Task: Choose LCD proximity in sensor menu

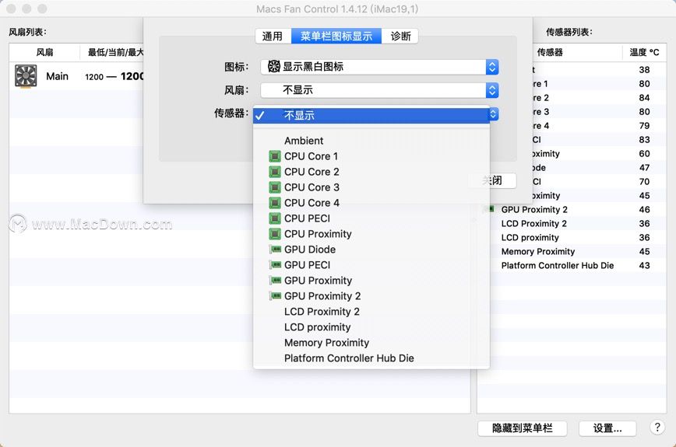Action: 371,327
